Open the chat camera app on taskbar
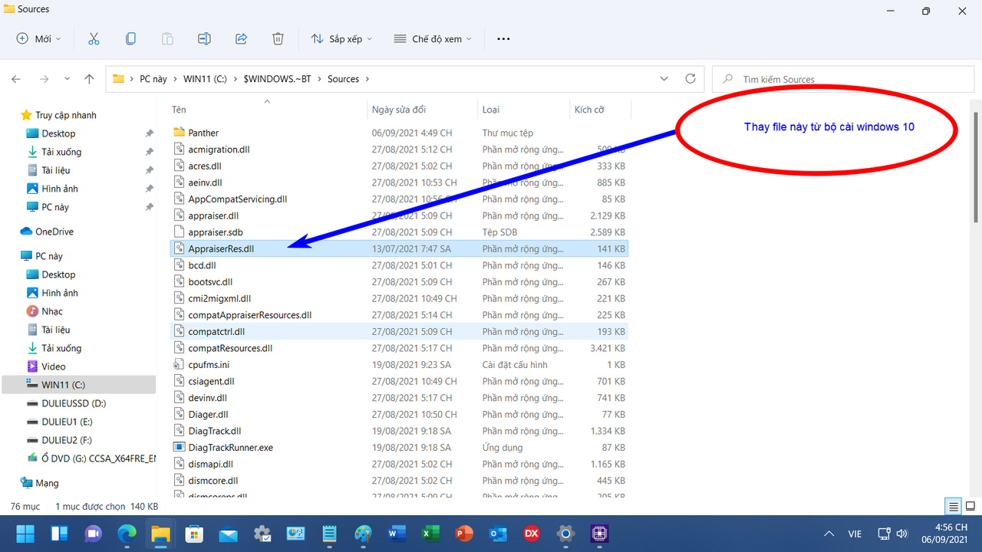Viewport: 982px width, 552px height. 93,534
